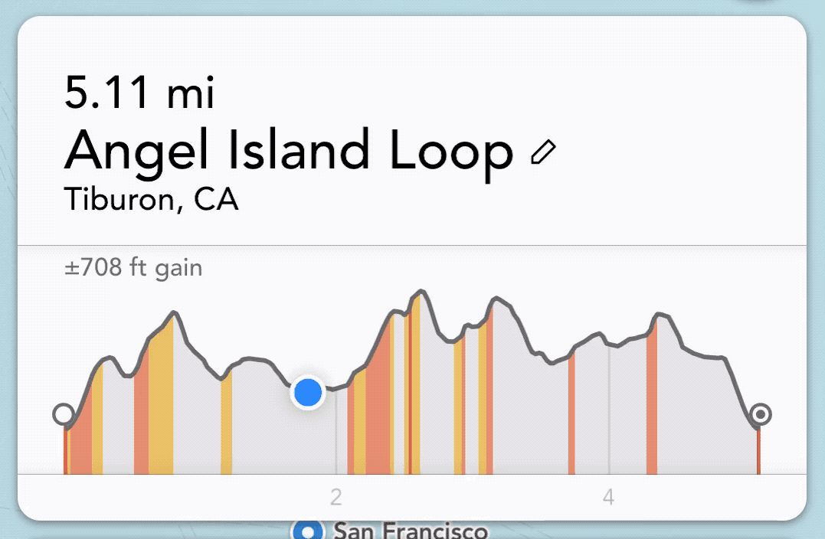Click the highest peak of the elevation profile
Viewport: 825px width, 539px height.
point(421,290)
